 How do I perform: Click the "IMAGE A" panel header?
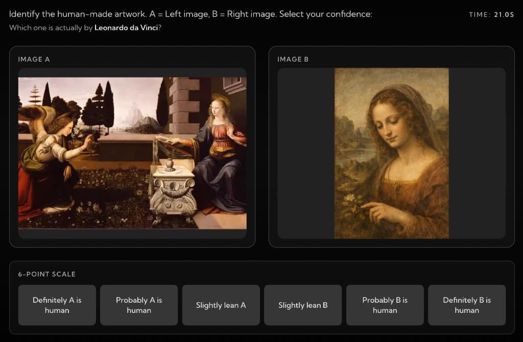click(x=34, y=59)
